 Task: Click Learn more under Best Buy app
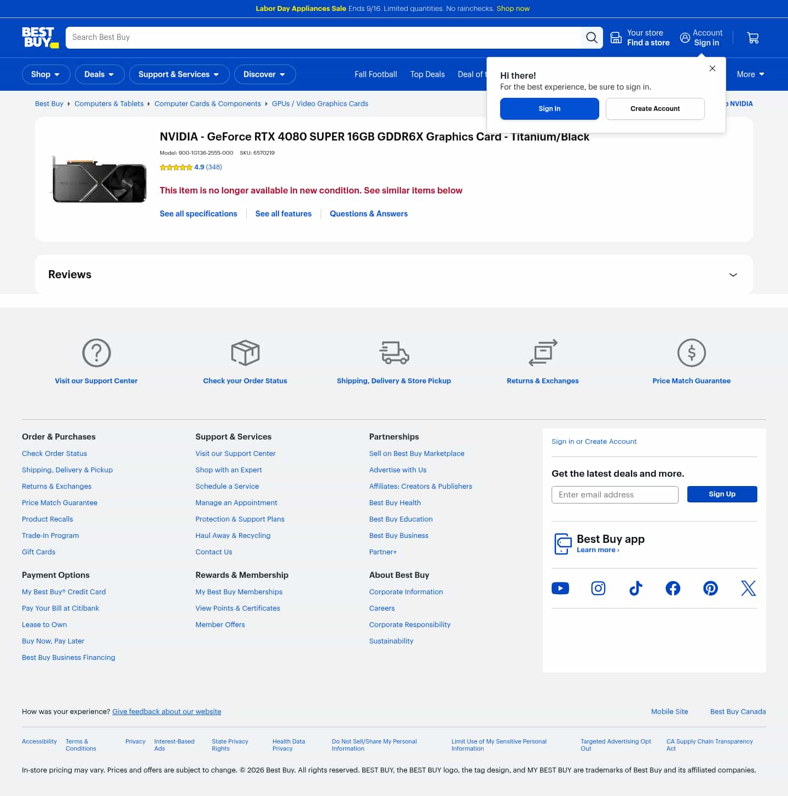pyautogui.click(x=598, y=550)
